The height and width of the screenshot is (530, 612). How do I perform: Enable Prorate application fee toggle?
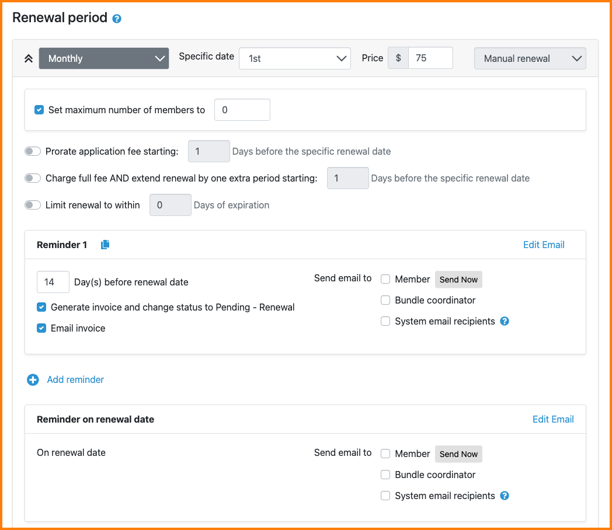(x=33, y=151)
